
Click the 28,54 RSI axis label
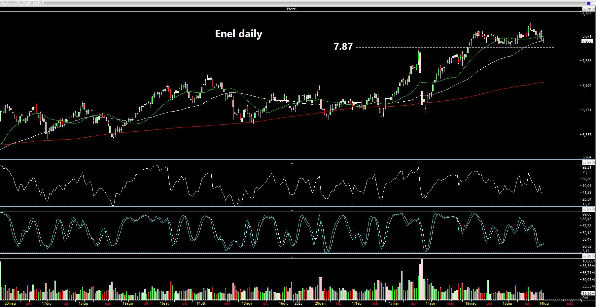click(x=587, y=199)
